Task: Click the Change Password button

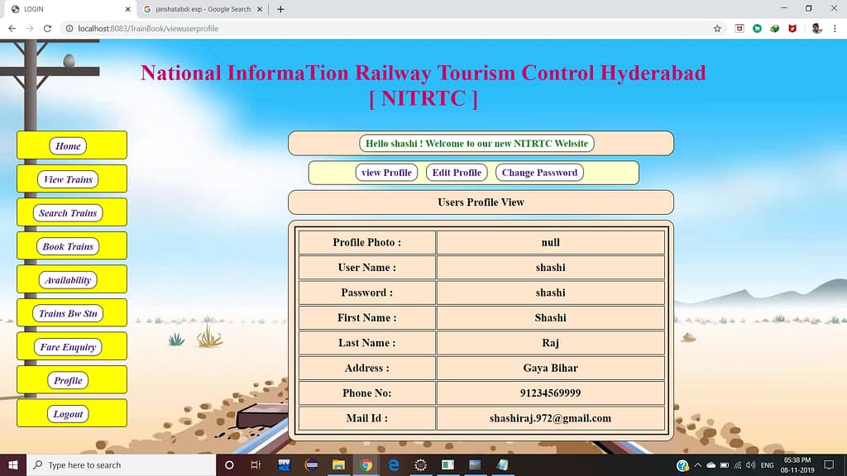Action: point(539,173)
